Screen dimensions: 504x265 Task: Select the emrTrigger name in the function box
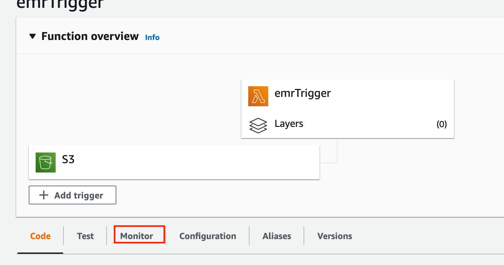(302, 93)
